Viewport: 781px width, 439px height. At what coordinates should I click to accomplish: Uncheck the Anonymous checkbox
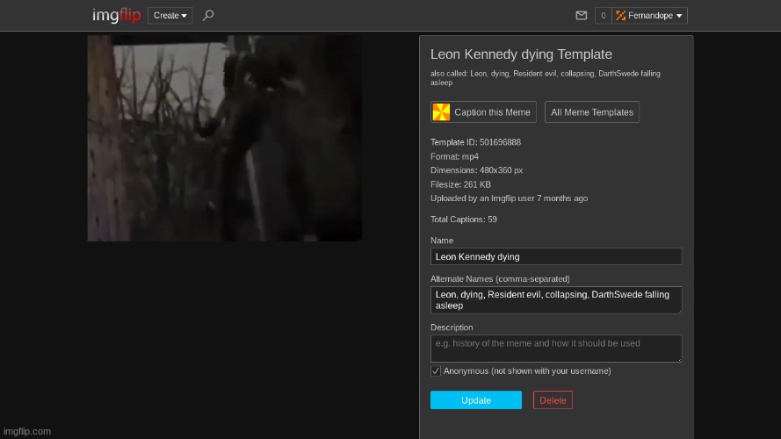436,371
